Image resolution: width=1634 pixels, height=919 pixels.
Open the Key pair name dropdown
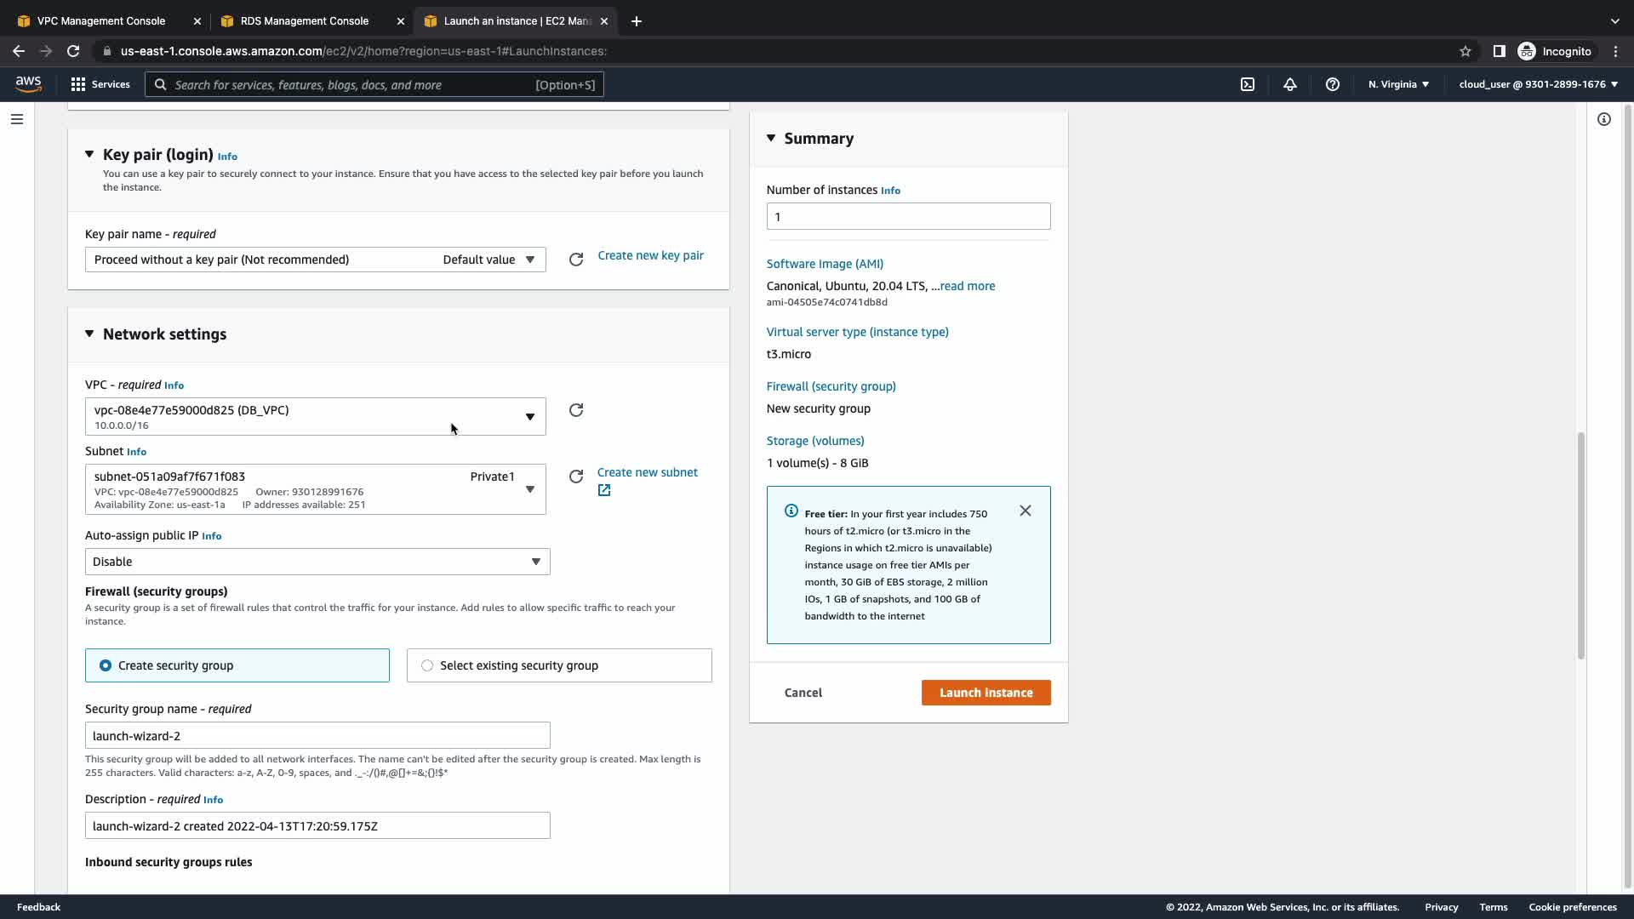coord(315,260)
